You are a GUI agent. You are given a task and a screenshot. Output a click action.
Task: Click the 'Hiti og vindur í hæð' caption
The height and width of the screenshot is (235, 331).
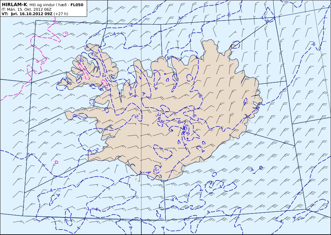pos(49,5)
